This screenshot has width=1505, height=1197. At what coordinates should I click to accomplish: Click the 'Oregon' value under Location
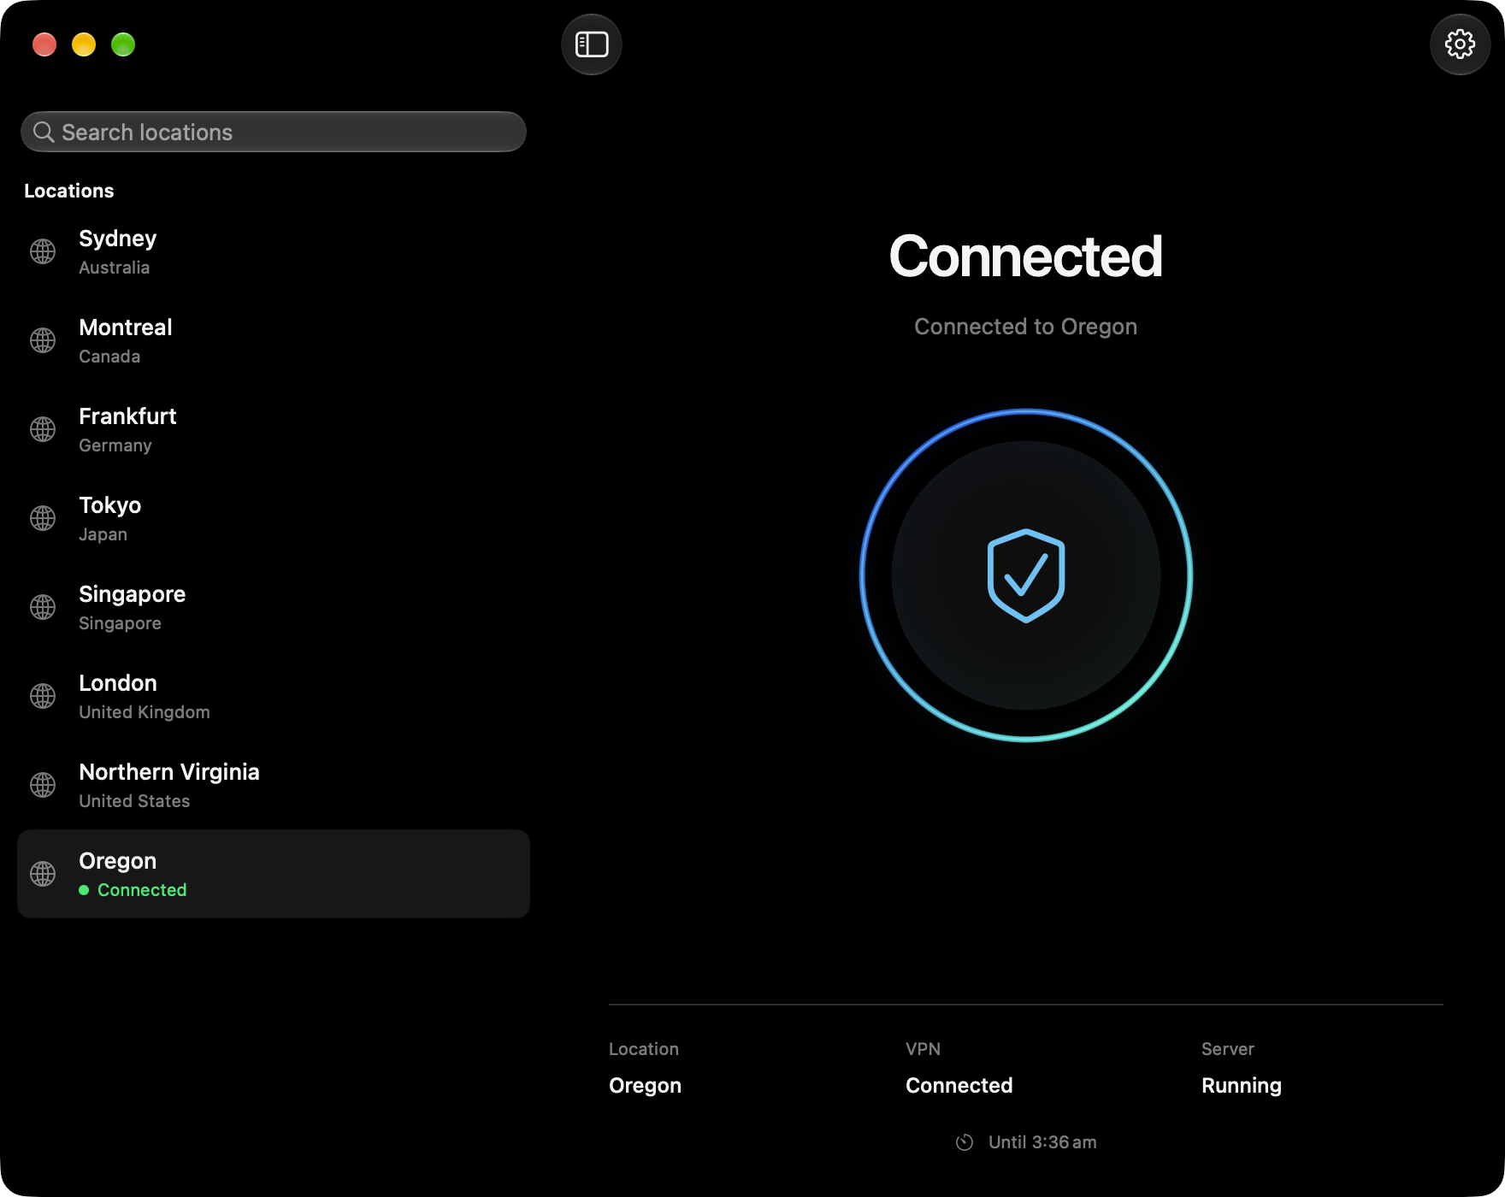645,1086
